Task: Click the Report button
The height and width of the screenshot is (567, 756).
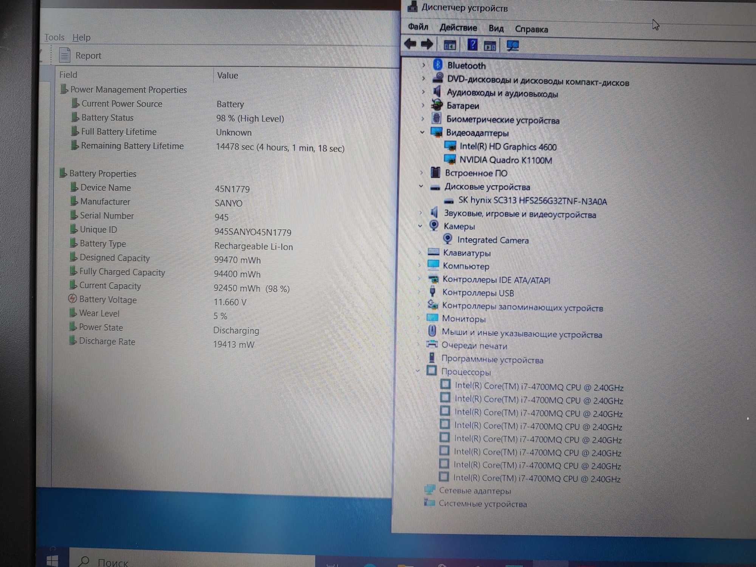Action: pyautogui.click(x=80, y=55)
